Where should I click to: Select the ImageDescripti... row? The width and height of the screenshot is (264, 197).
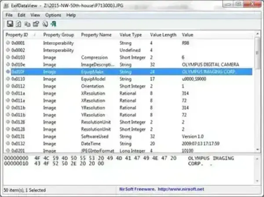click(129, 64)
